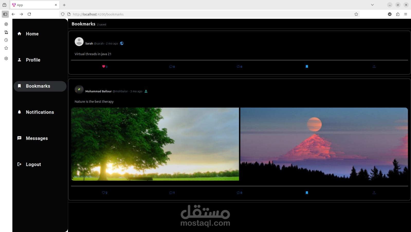
Task: Click the @mohbalor handle
Action: coord(120,91)
